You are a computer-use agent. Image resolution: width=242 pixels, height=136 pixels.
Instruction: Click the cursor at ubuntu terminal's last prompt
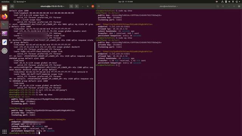(x=39, y=133)
